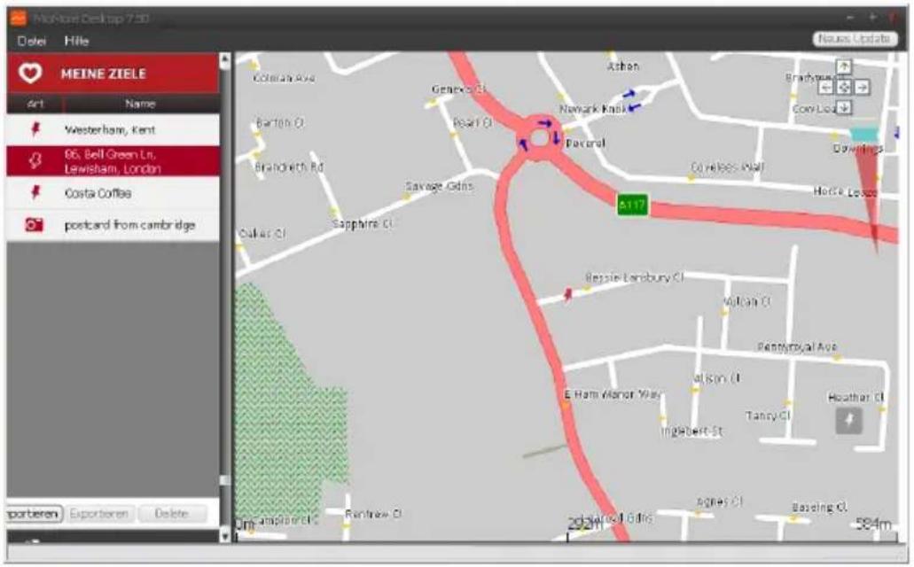Click the Pennyroyal Ave street label

pyautogui.click(x=797, y=346)
